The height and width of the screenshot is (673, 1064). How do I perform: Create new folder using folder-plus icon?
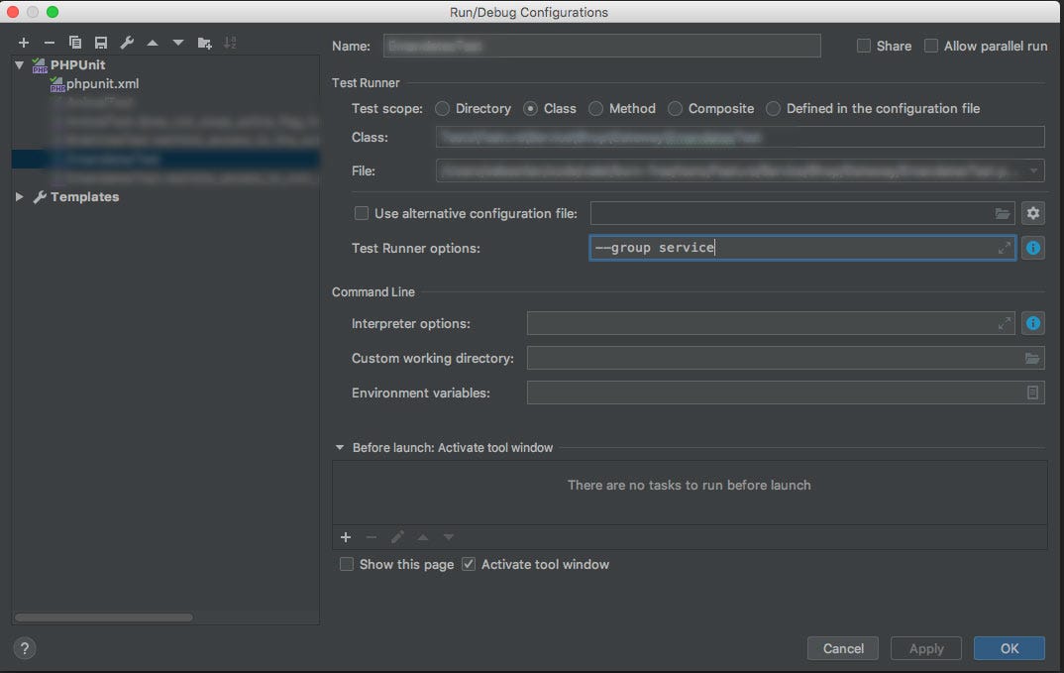(x=204, y=43)
